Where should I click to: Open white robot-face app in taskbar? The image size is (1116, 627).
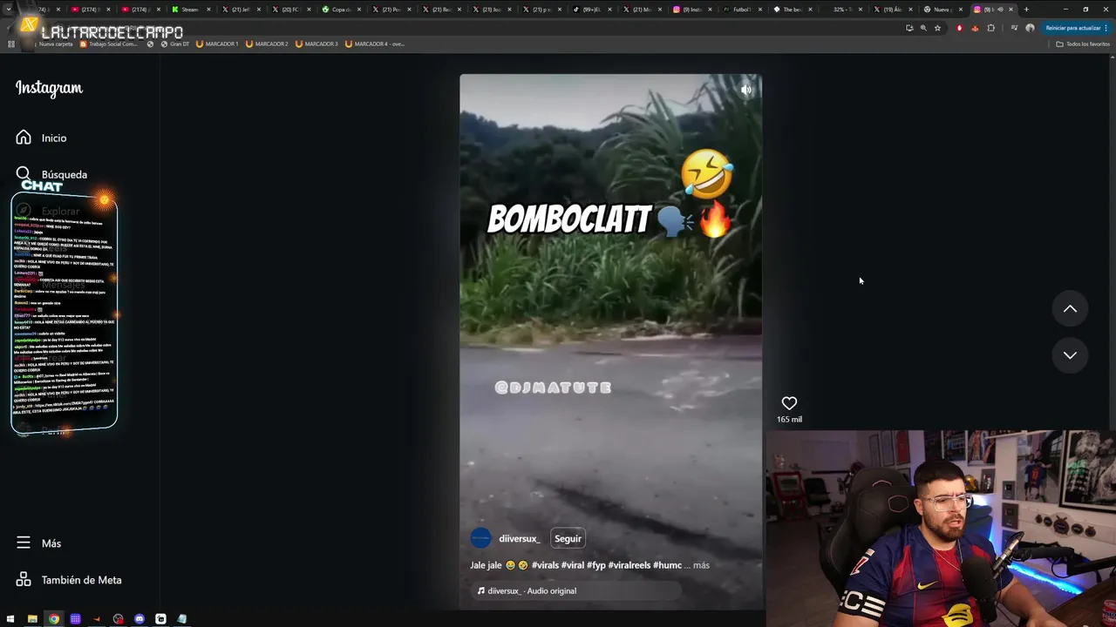tap(160, 619)
